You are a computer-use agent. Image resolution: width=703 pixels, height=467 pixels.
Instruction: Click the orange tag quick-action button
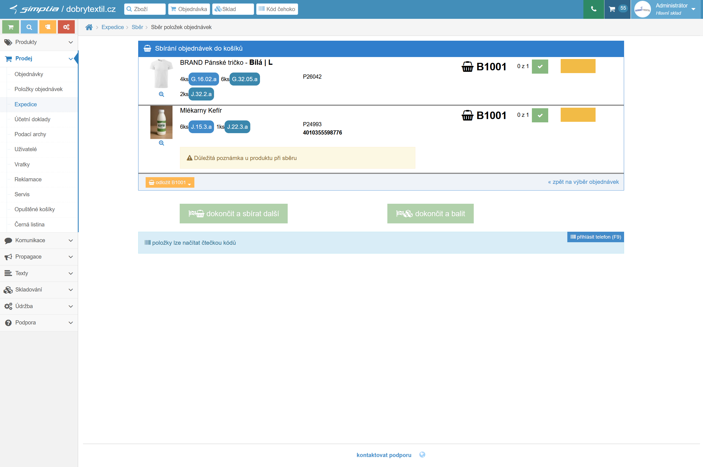[48, 27]
